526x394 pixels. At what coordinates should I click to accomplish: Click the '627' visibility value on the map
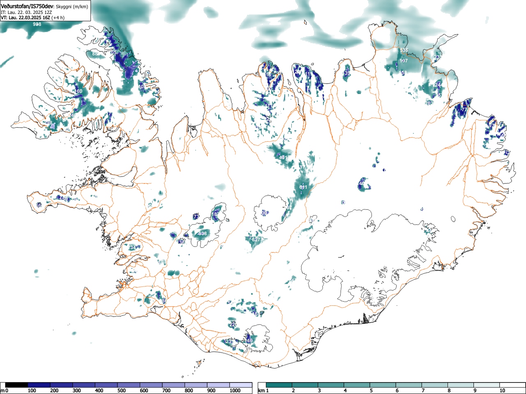256,240
